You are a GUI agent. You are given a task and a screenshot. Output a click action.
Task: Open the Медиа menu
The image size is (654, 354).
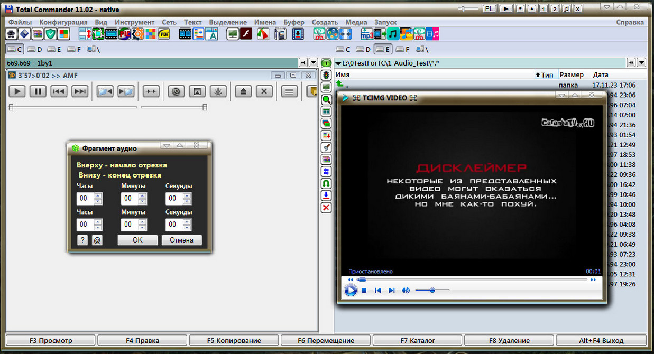356,22
